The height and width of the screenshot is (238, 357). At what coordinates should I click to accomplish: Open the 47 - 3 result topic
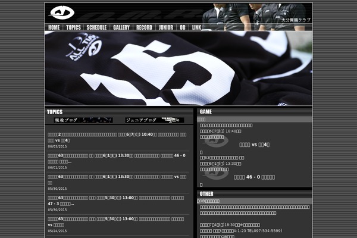[x=116, y=201]
